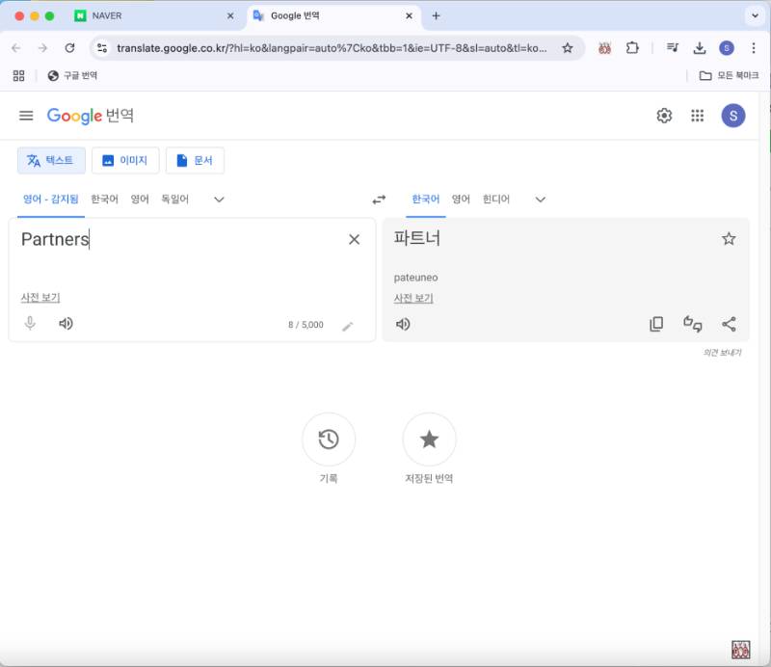Switch to the 이미지 translation tab

(x=124, y=161)
